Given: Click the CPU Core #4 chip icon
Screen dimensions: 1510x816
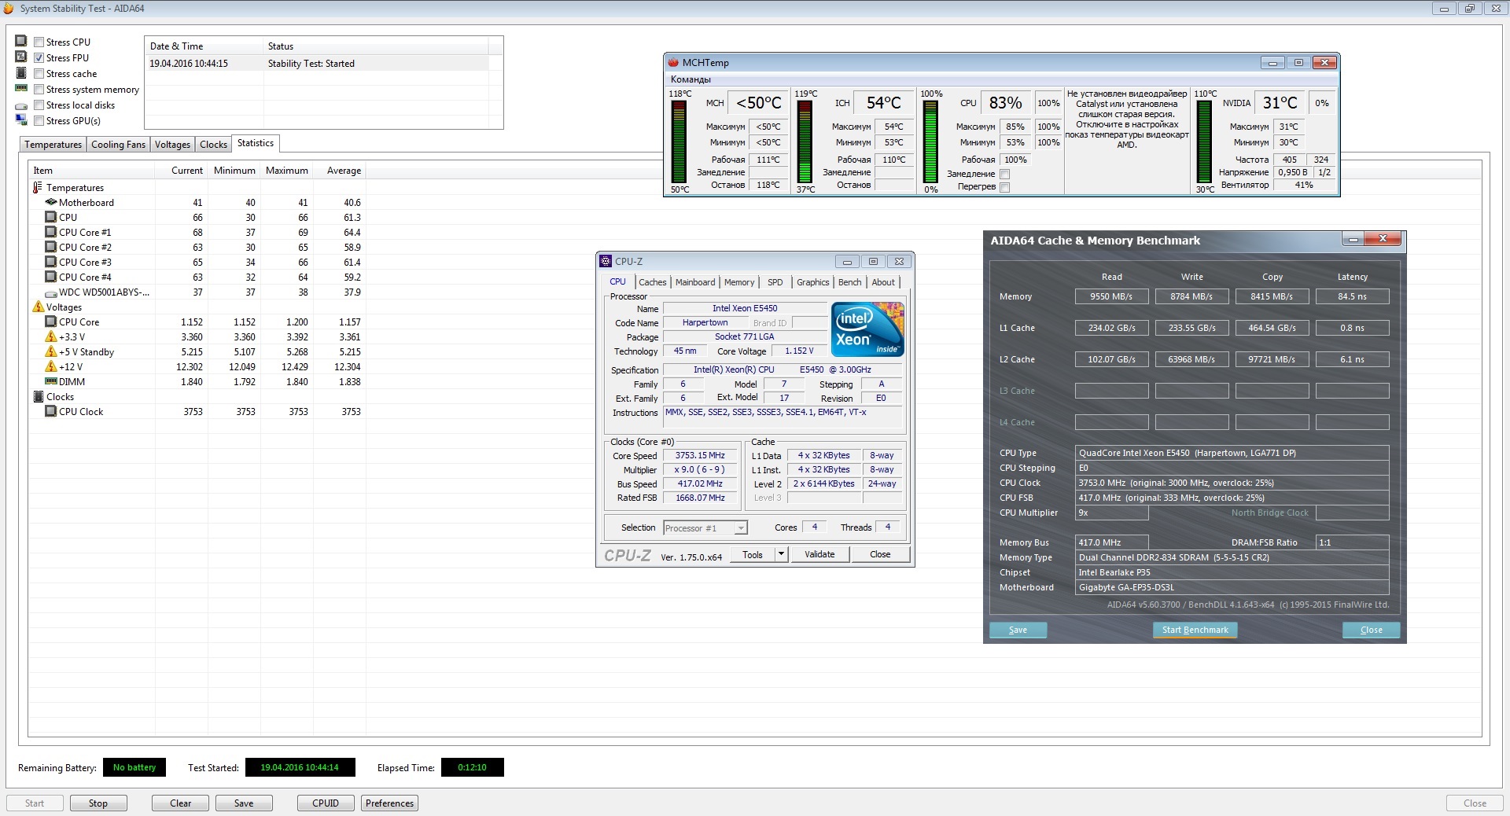Looking at the screenshot, I should coord(51,277).
